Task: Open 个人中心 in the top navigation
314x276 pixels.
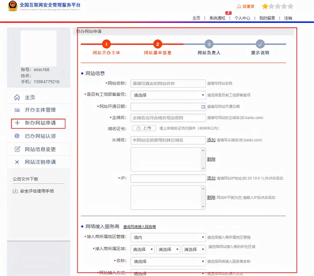Action: coord(242,18)
